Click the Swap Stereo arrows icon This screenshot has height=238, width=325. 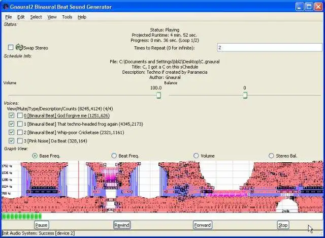point(19,47)
